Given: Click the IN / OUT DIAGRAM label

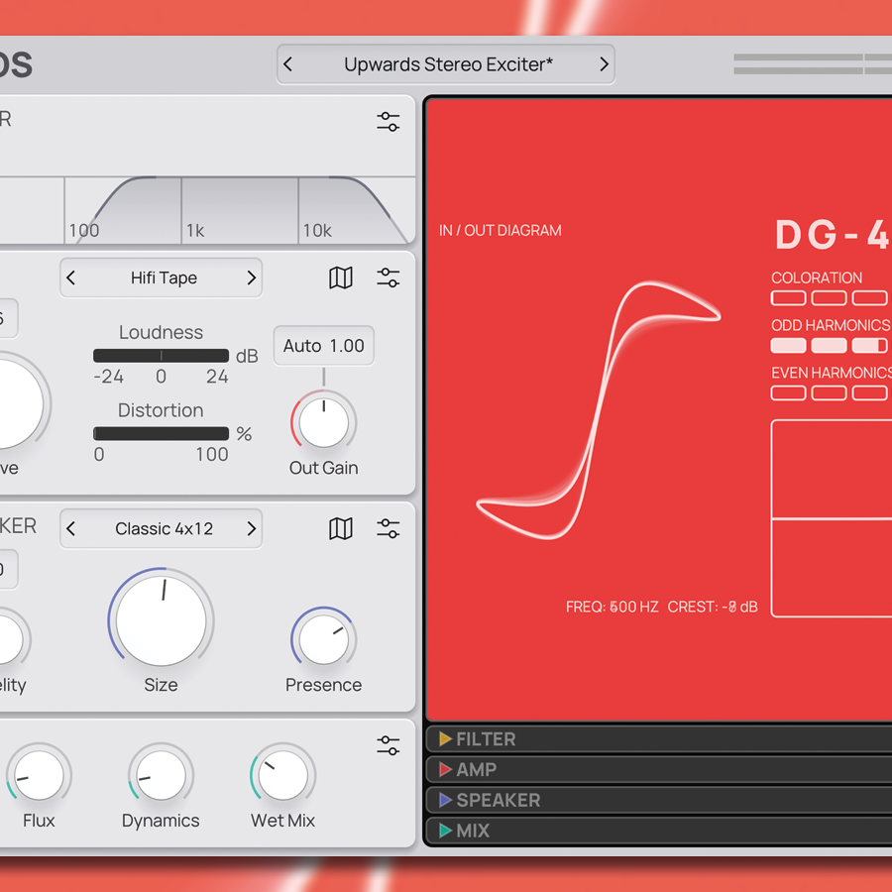Looking at the screenshot, I should [501, 230].
